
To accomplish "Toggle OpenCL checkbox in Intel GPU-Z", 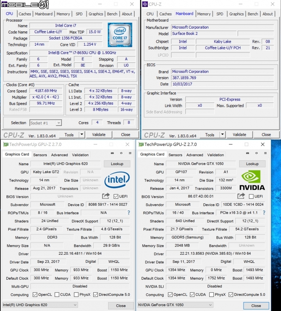I will pos(35,295).
